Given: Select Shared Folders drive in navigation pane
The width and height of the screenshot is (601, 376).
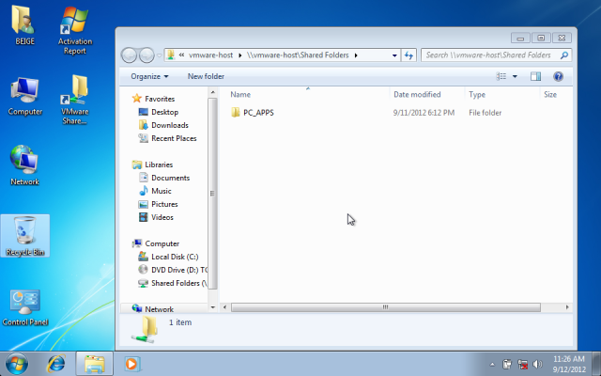Looking at the screenshot, I should (173, 283).
